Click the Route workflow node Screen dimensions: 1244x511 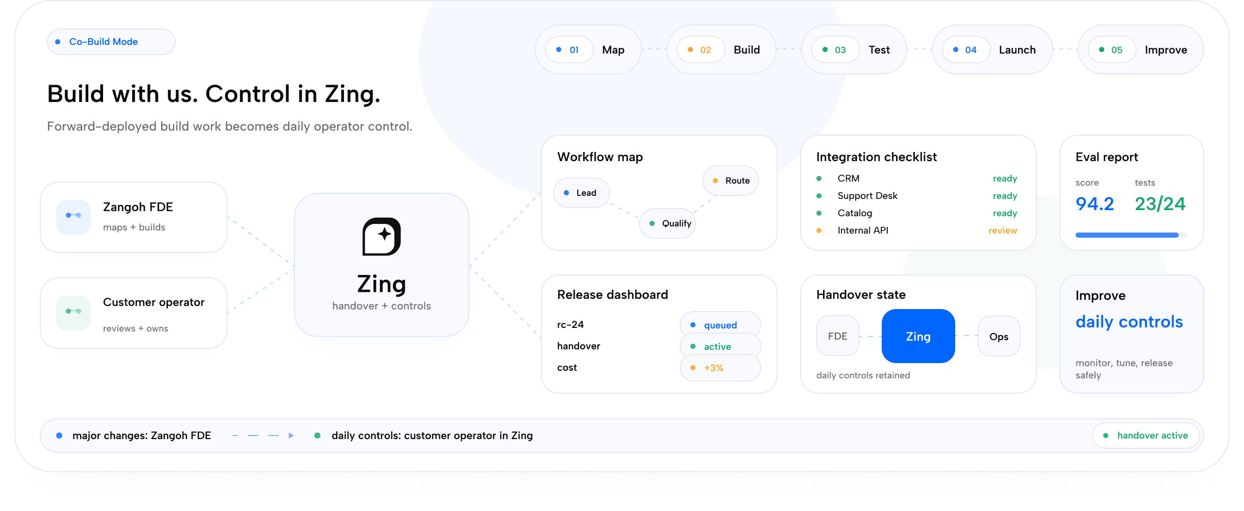731,181
